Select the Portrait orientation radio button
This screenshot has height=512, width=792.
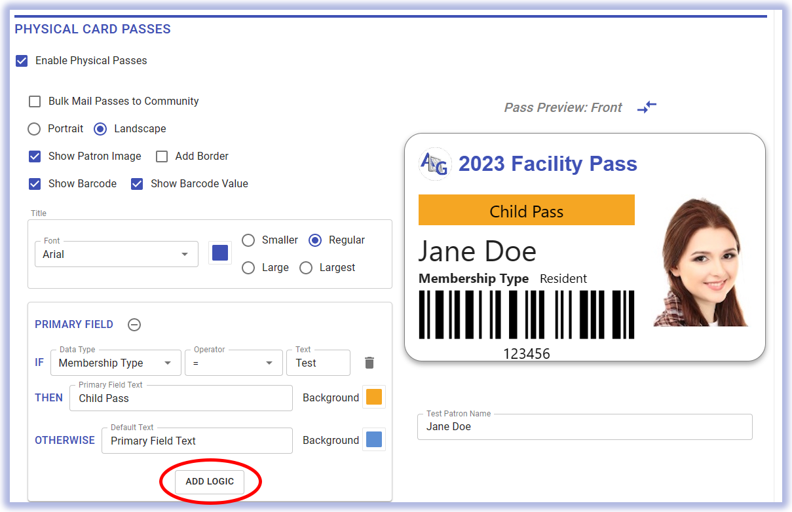(34, 129)
